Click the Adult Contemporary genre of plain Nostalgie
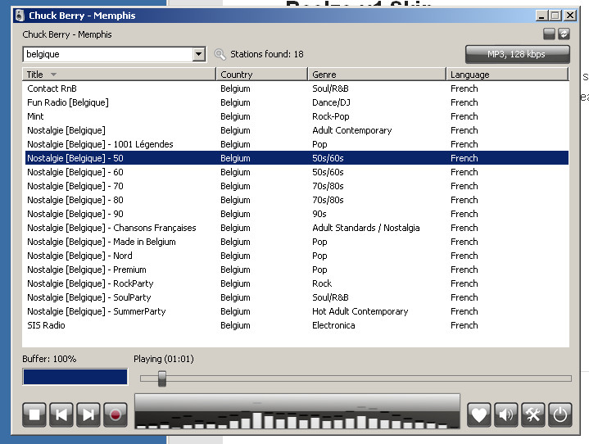 pyautogui.click(x=352, y=130)
